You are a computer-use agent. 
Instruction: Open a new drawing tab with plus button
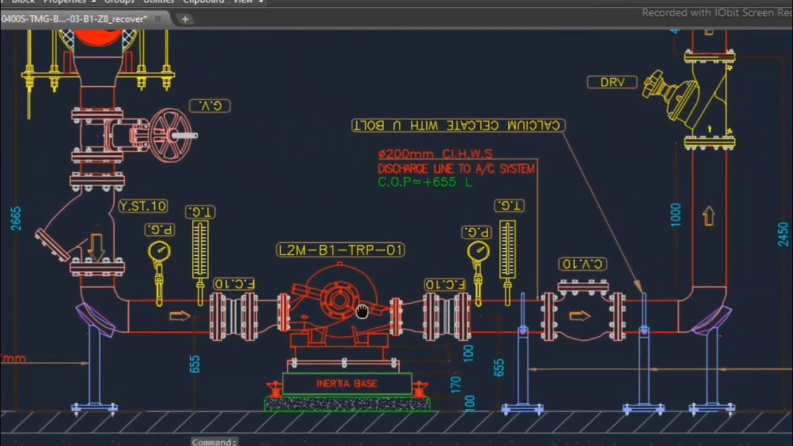[185, 19]
